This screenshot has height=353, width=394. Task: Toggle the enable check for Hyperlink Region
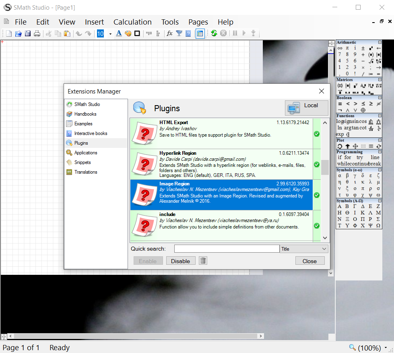[316, 164]
